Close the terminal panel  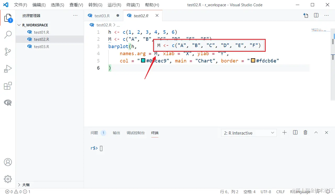(x=326, y=133)
